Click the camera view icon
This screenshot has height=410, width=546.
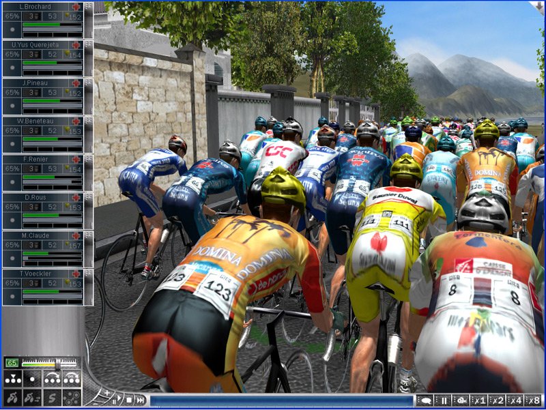pyautogui.click(x=461, y=400)
